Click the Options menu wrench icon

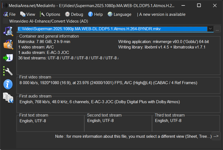click(42, 14)
